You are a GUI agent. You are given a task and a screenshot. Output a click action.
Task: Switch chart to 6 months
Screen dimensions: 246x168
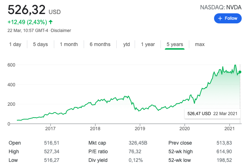point(100,44)
